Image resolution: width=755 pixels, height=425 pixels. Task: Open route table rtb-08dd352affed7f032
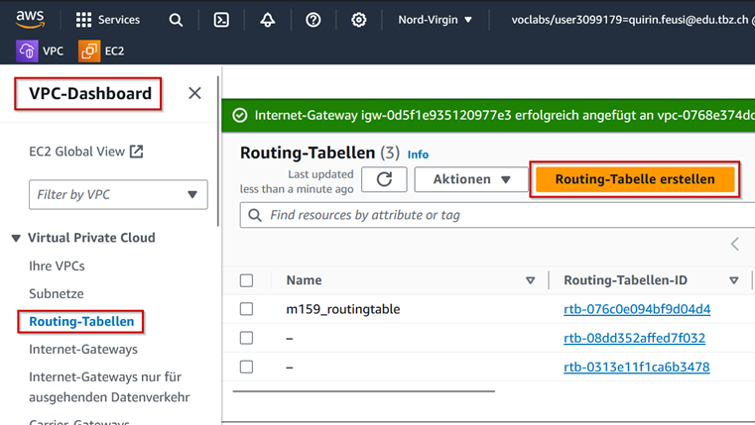[x=635, y=338]
